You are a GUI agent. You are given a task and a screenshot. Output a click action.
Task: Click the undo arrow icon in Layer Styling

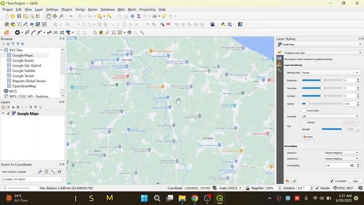[287, 181]
